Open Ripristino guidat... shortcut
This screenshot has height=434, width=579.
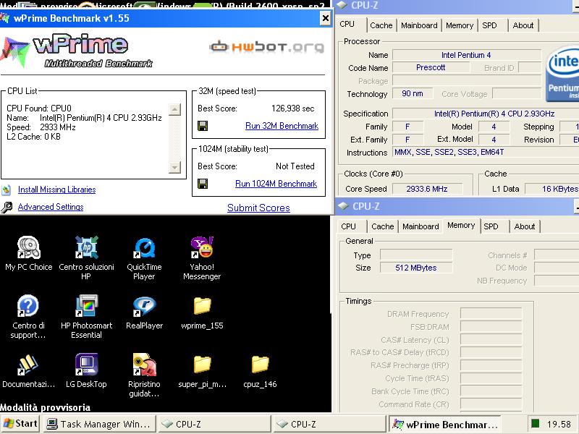click(x=144, y=375)
